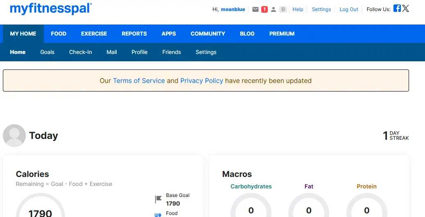Image resolution: width=425 pixels, height=217 pixels.
Task: Click the 1 DAY STREAK counter
Action: tap(396, 136)
